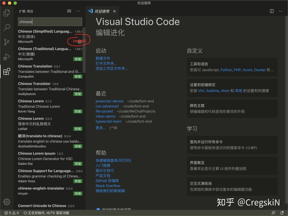288x216 pixels.
Task: Click the JS/TS initializing status item
Action: point(46,213)
